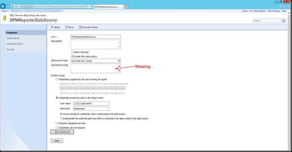The width and height of the screenshot is (292, 152).
Task: Open the Help link
Action: [x=284, y=11]
